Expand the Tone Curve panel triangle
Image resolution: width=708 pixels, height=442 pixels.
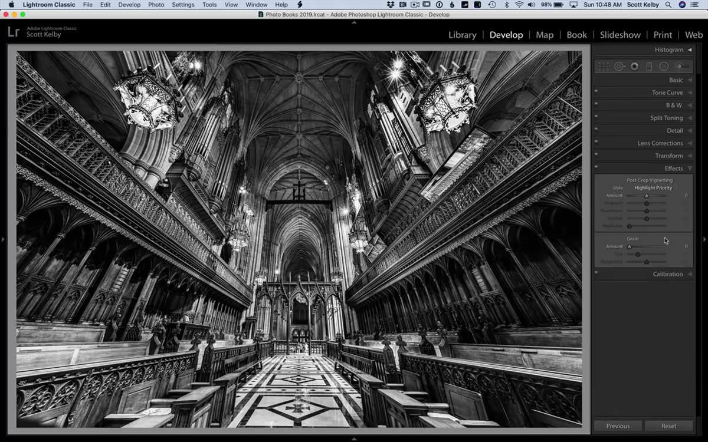tap(689, 93)
